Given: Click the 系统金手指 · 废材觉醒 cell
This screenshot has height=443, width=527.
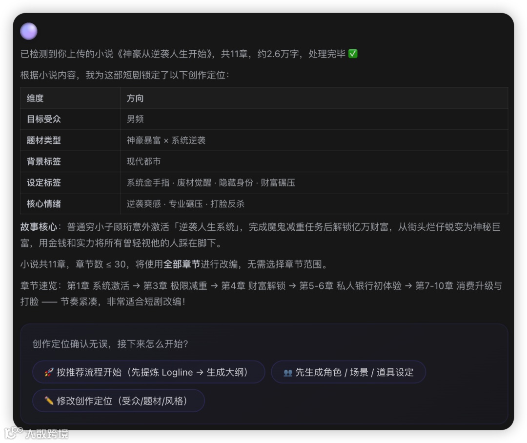Looking at the screenshot, I should pos(314,182).
